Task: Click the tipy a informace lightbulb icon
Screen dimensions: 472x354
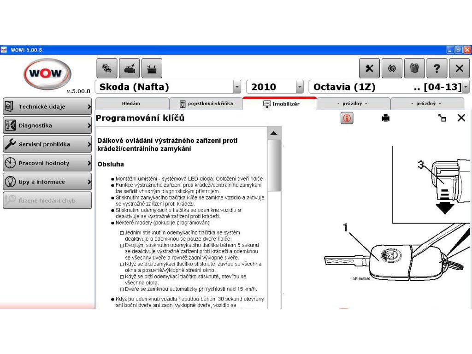Action: [x=10, y=182]
